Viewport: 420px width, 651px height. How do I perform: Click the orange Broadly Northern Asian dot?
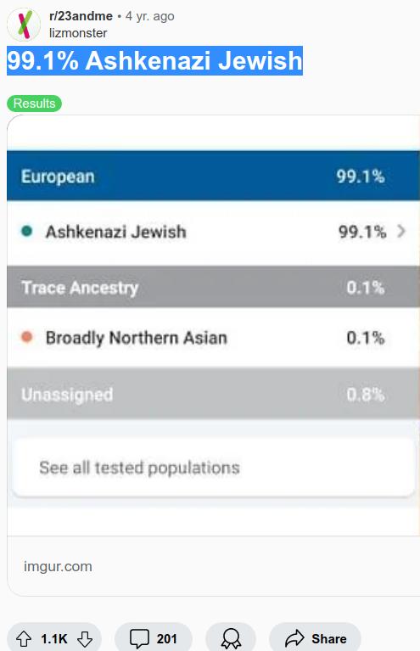(x=27, y=337)
